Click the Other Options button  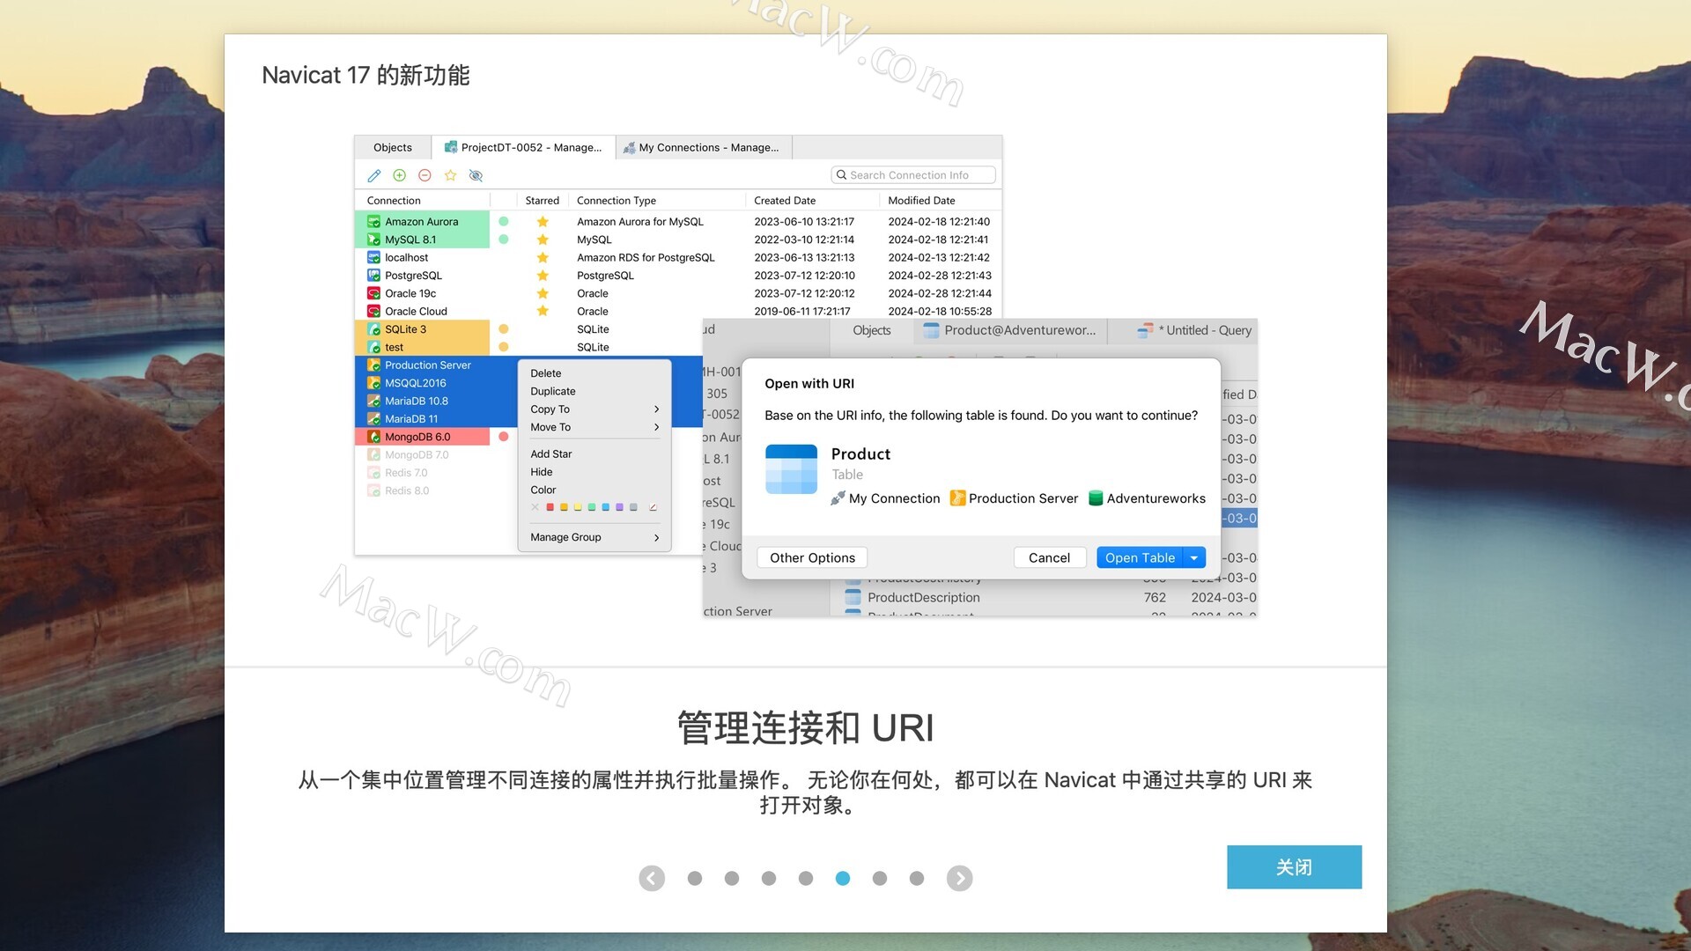(812, 557)
